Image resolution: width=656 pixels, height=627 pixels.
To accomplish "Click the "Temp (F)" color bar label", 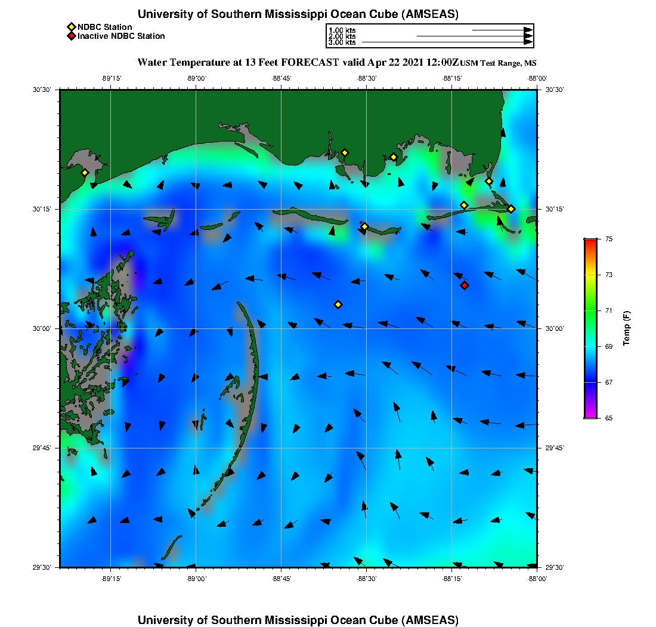I will tap(626, 328).
